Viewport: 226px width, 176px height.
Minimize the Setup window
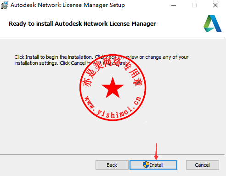click(x=174, y=5)
